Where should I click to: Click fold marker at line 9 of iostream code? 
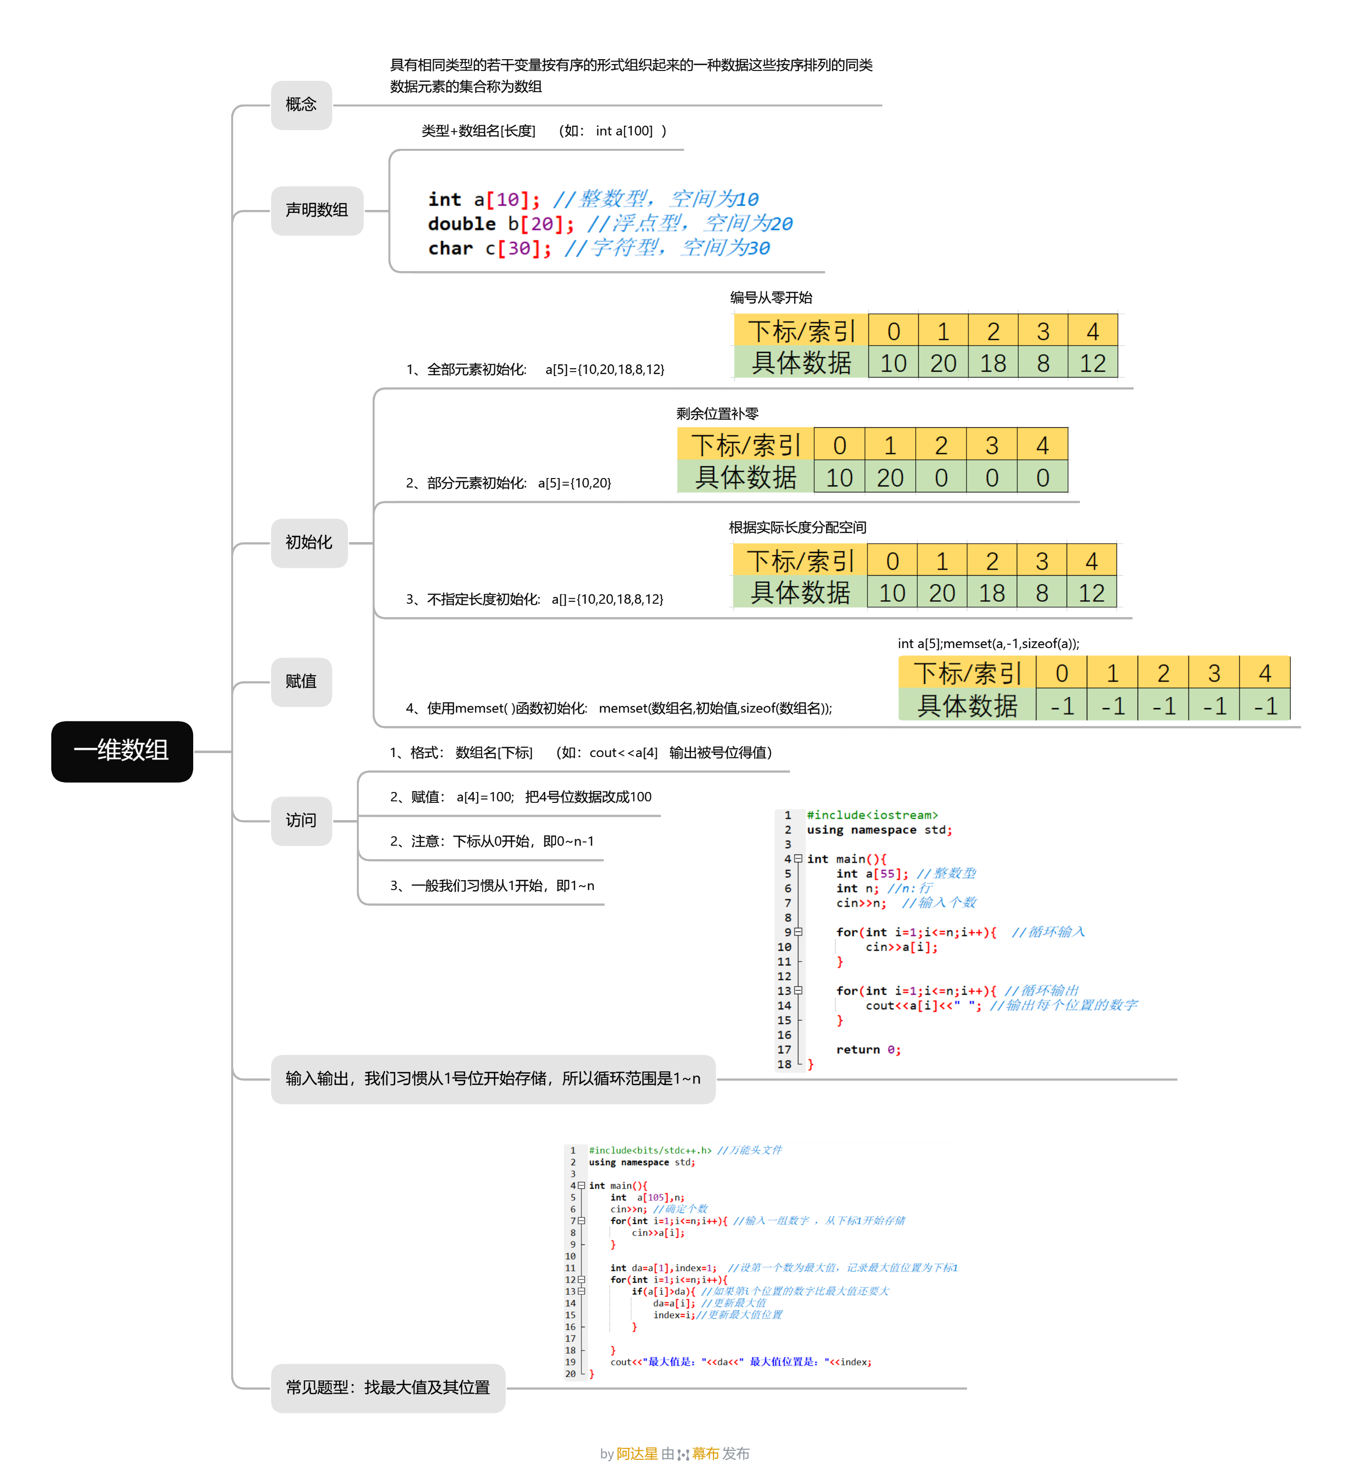[797, 932]
